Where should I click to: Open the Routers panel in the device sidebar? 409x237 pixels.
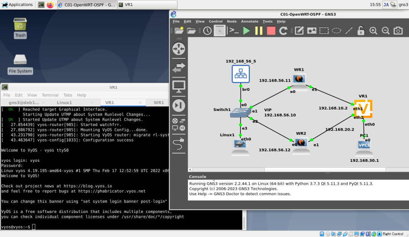178,49
